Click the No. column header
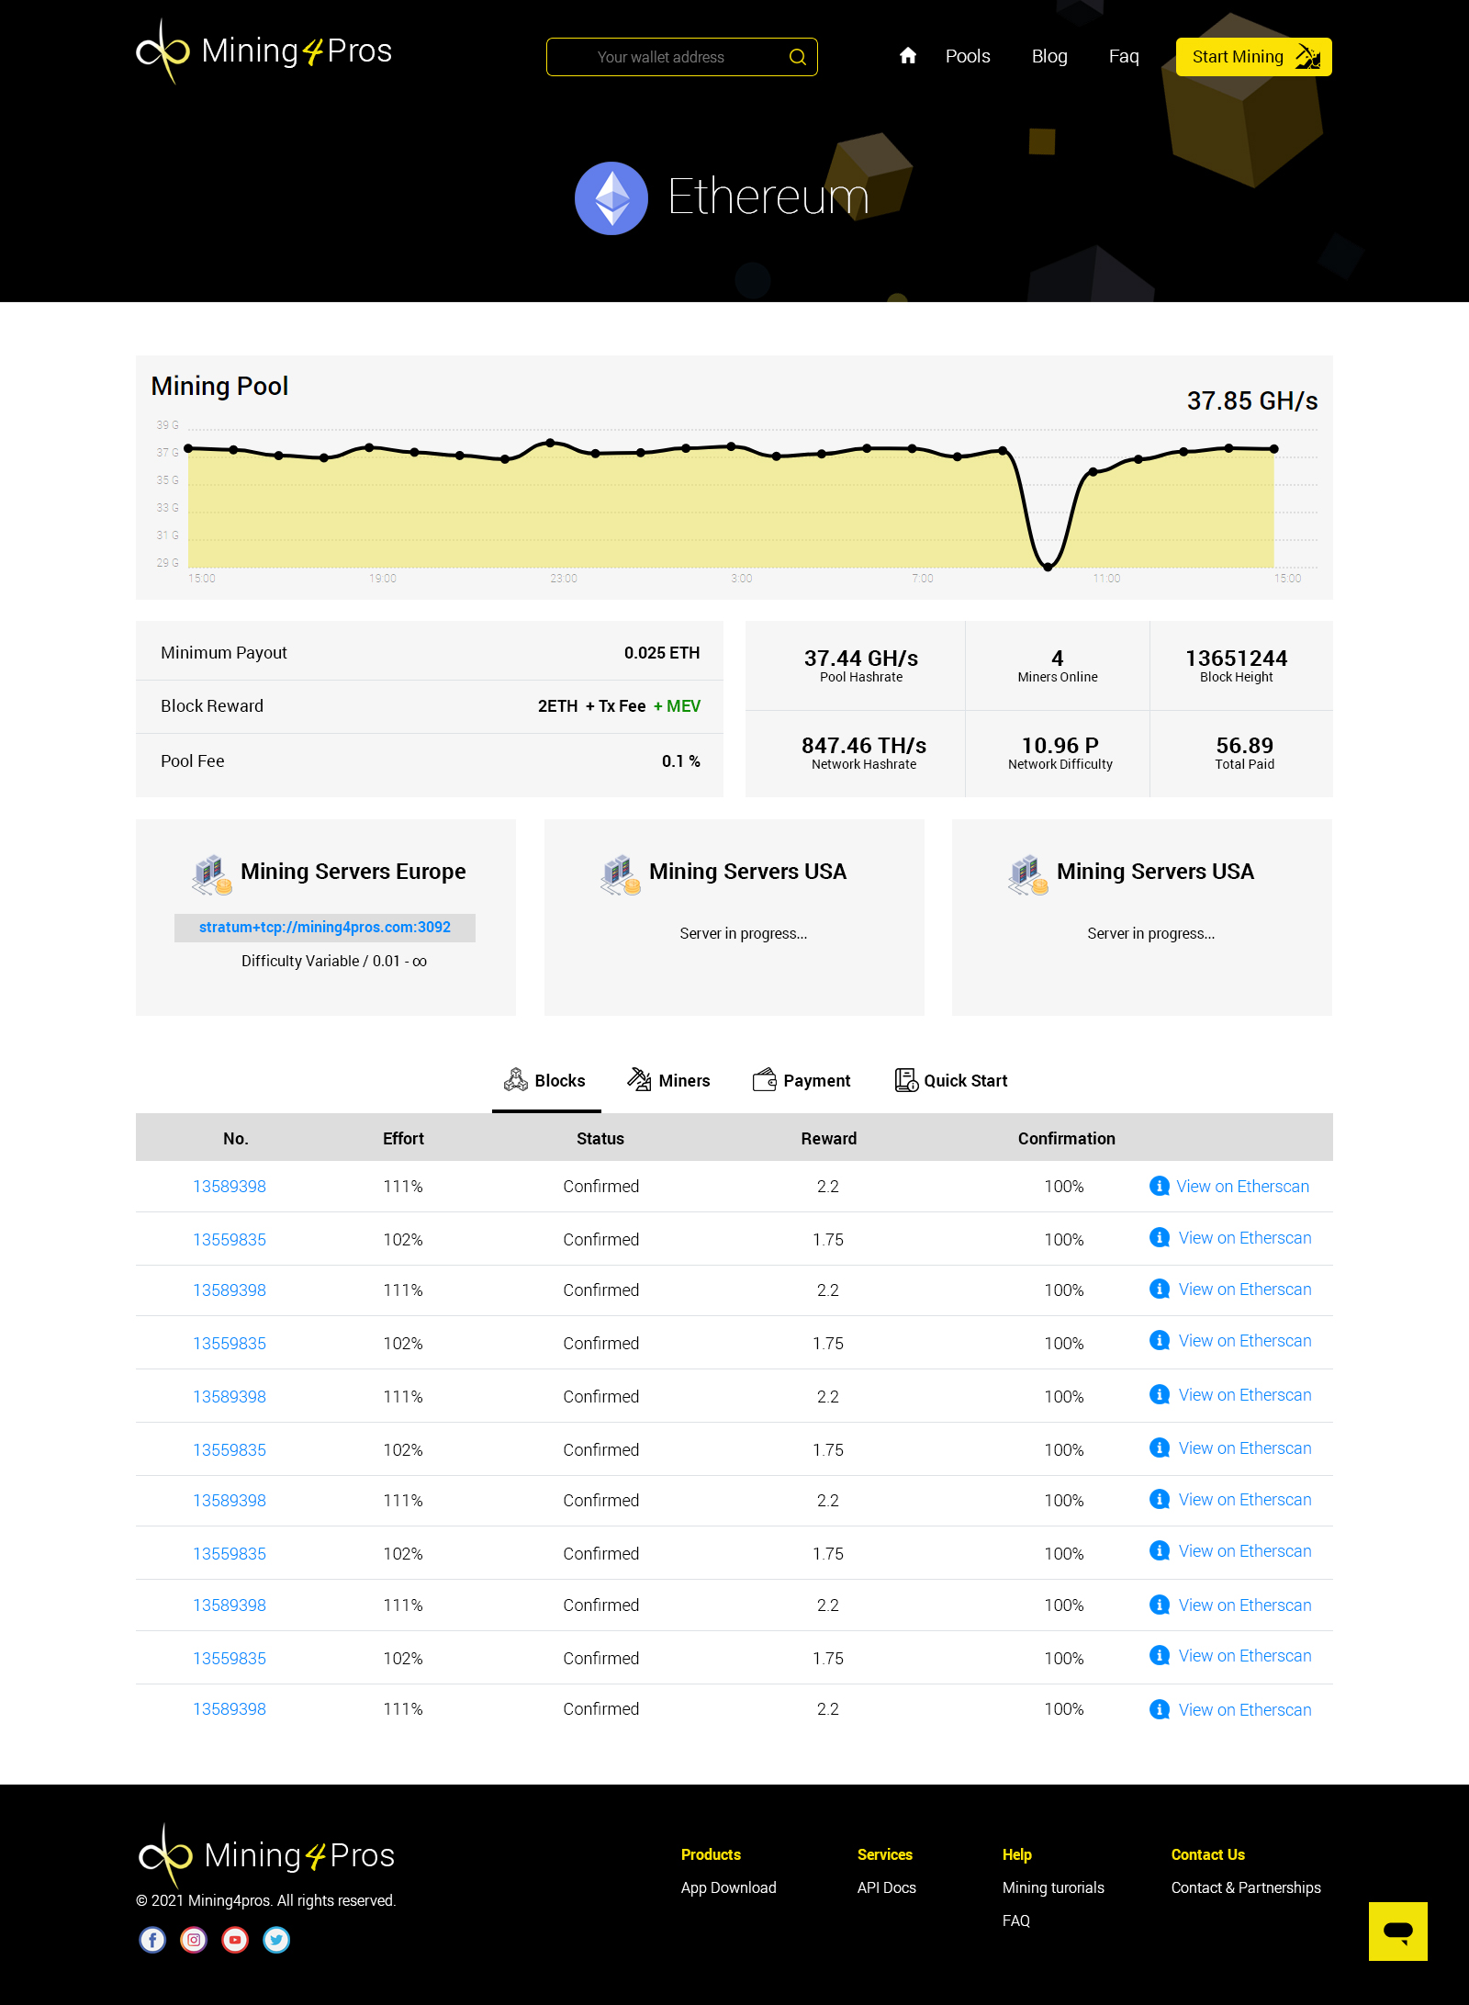 coord(236,1139)
